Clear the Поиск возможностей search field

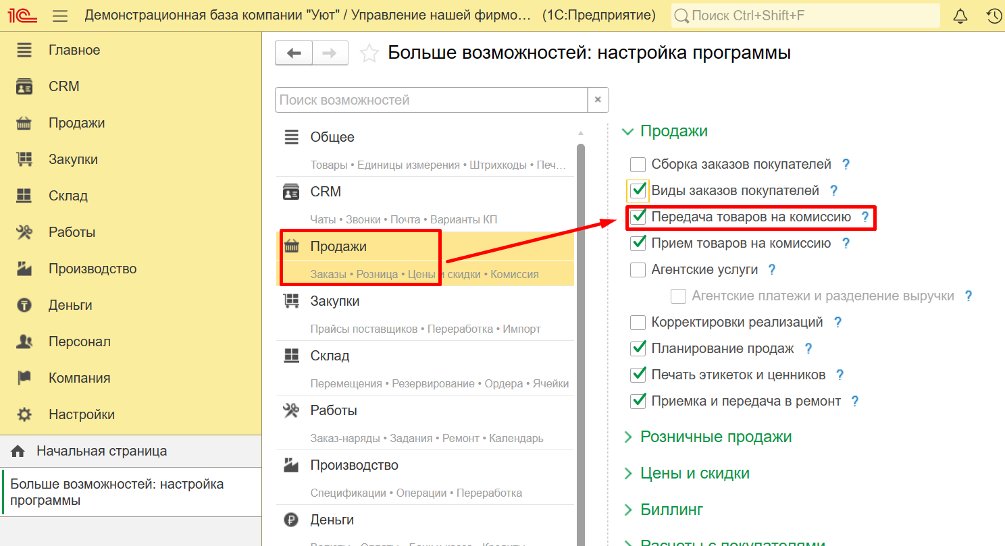point(598,100)
